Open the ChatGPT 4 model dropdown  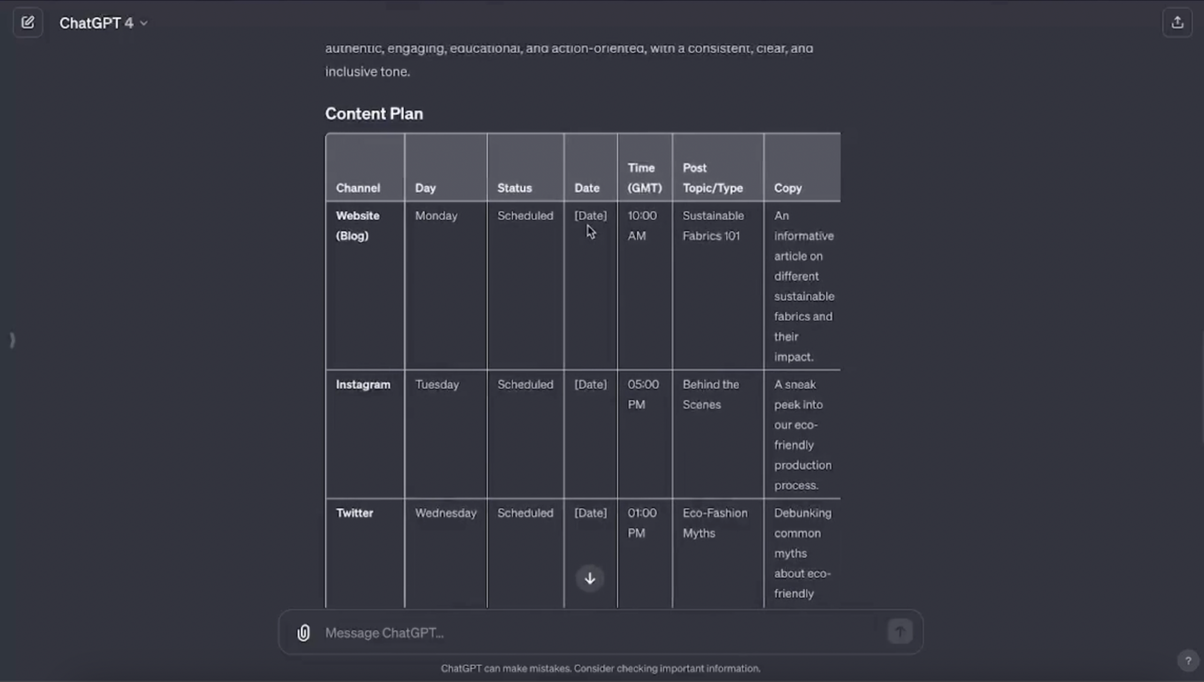point(103,23)
